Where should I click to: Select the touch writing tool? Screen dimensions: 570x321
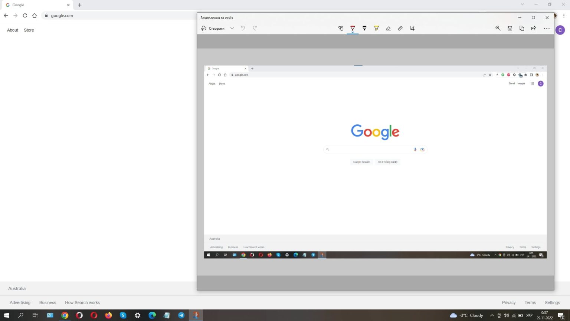click(341, 28)
